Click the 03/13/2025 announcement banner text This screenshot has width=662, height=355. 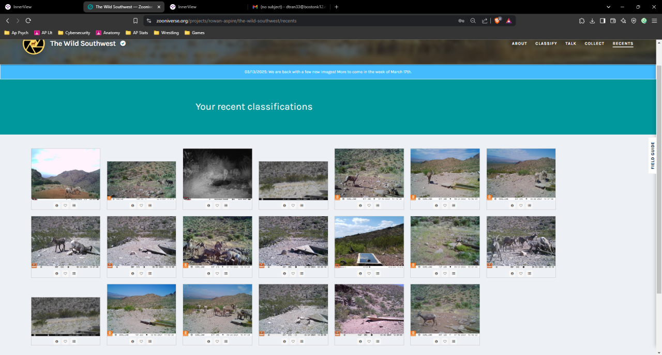(328, 72)
